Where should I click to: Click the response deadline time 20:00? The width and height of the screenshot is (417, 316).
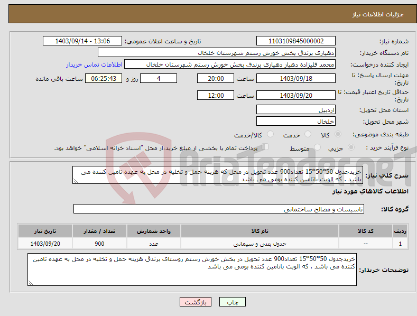(x=216, y=78)
